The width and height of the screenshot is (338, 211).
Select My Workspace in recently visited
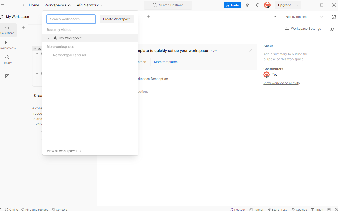90,38
